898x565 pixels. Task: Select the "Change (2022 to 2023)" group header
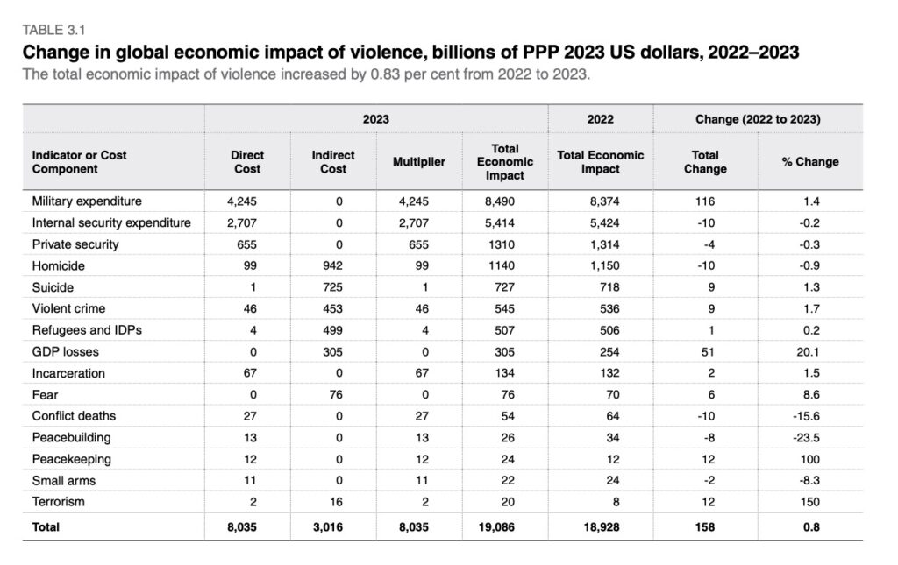758,118
